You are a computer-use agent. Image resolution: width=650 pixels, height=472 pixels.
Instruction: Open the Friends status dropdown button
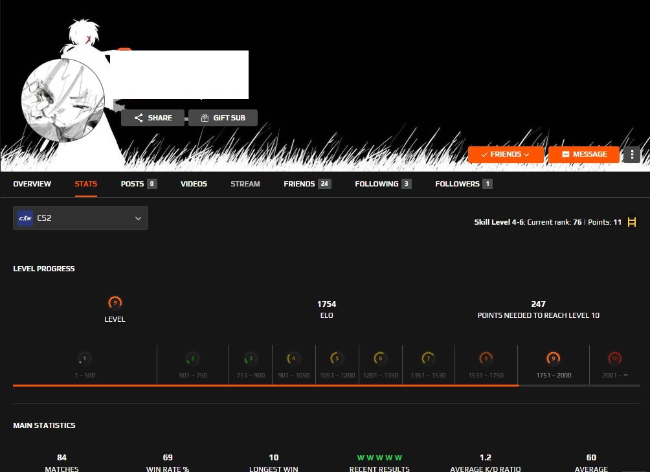(x=506, y=155)
